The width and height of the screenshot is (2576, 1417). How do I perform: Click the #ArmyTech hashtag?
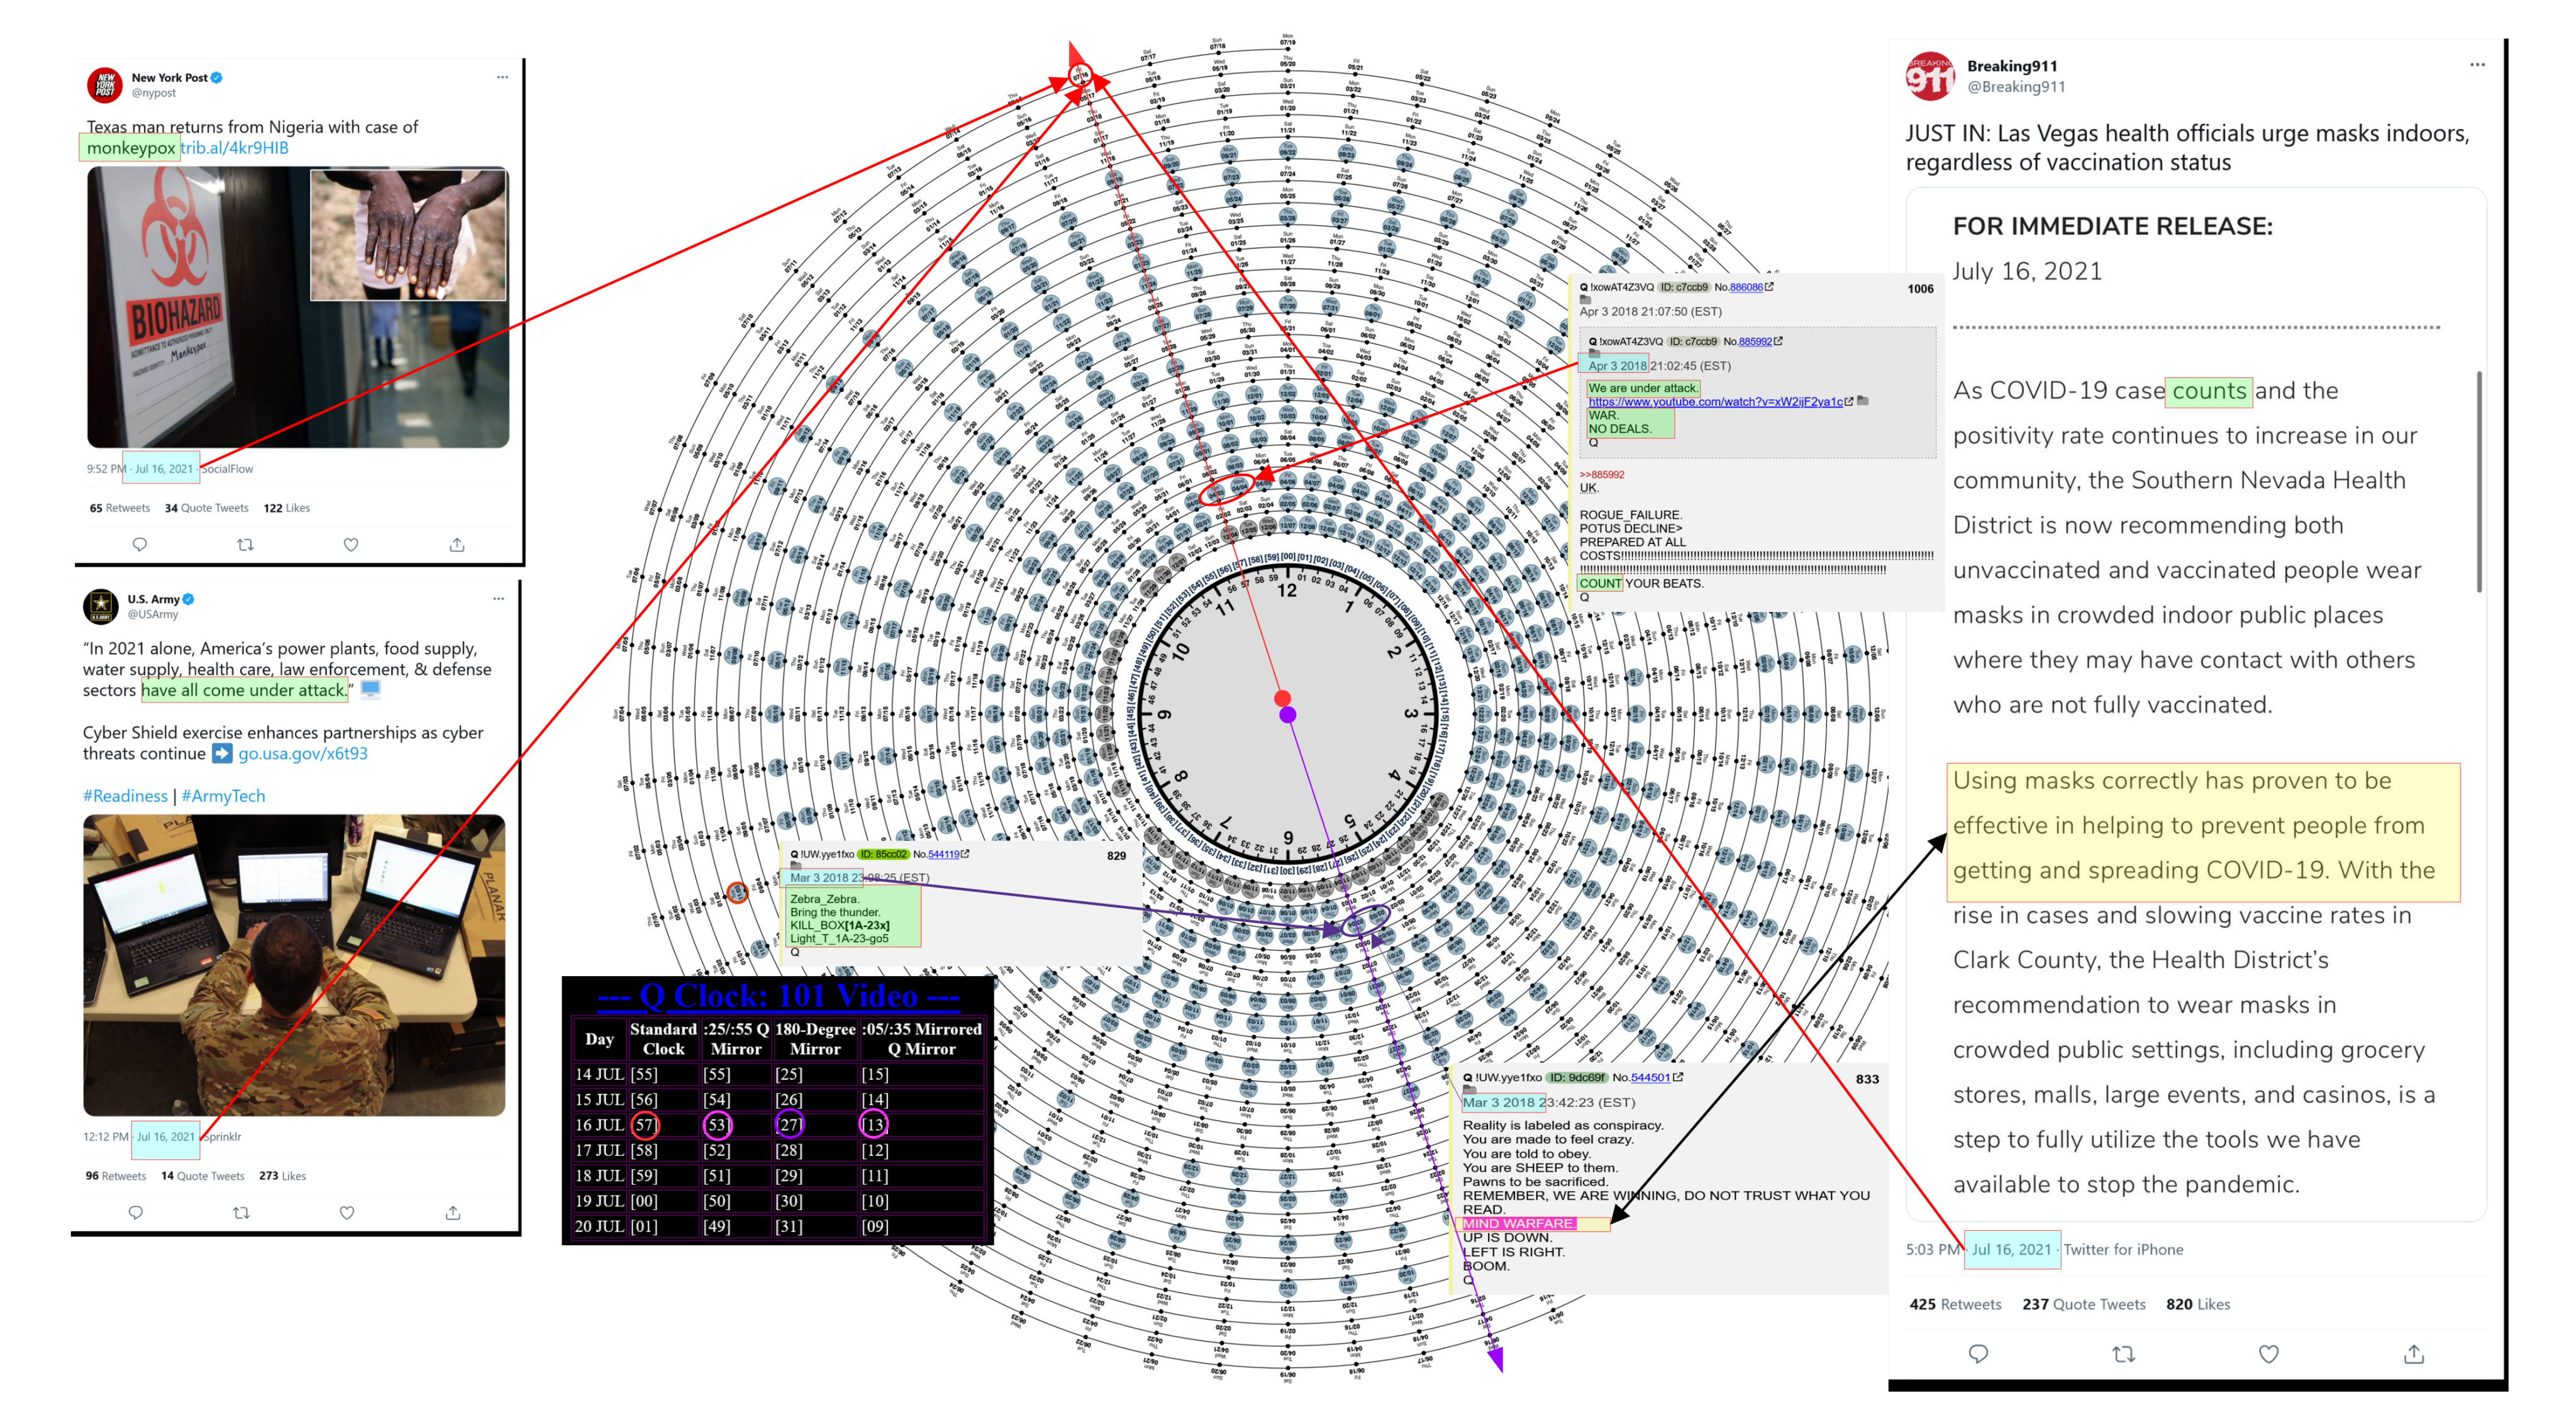coord(223,796)
